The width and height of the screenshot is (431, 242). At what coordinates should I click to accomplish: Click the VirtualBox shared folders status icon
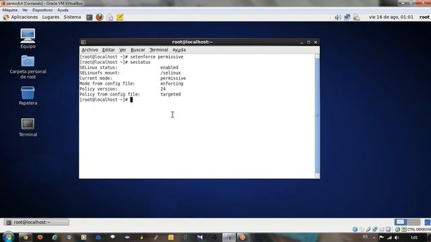click(x=382, y=229)
